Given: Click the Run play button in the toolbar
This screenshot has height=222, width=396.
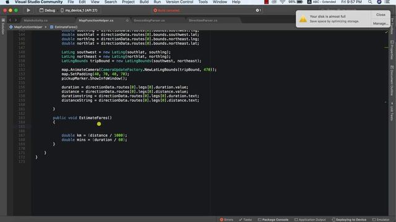Looking at the screenshot, I should coord(28,10).
